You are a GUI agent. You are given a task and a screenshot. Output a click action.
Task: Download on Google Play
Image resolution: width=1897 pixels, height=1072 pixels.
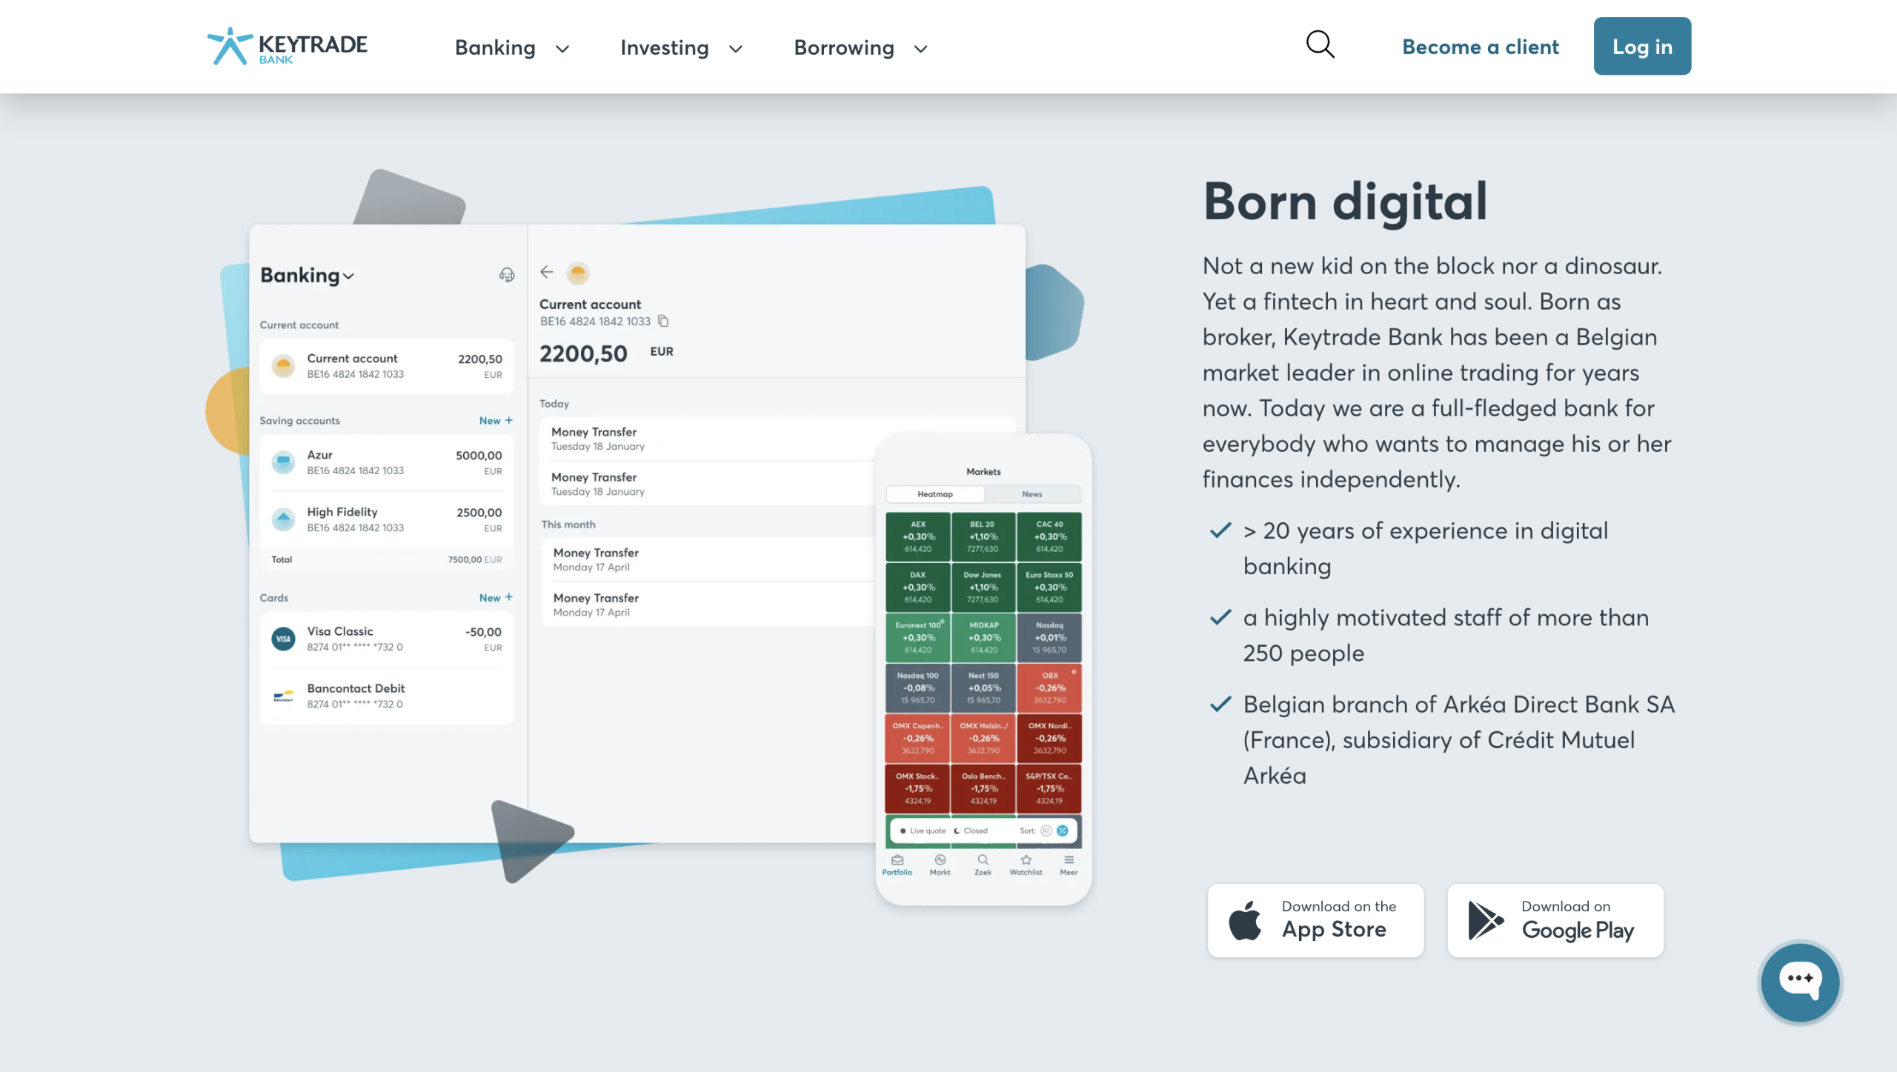[x=1555, y=920]
